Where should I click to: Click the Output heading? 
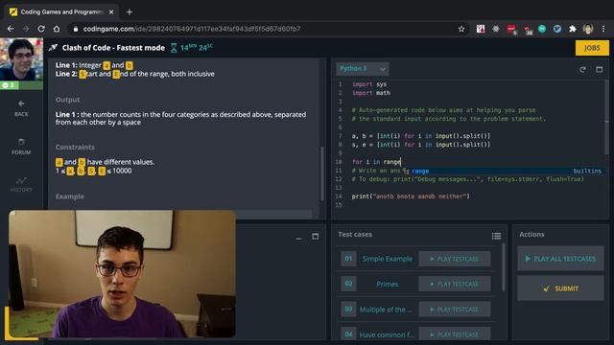tap(67, 100)
